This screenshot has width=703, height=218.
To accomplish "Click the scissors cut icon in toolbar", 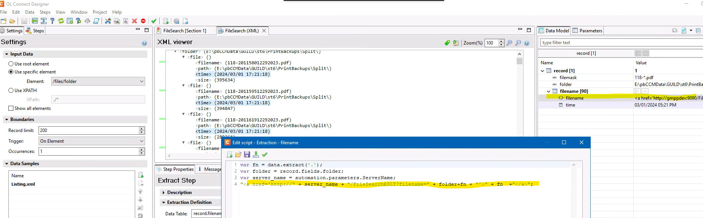I will click(x=108, y=21).
